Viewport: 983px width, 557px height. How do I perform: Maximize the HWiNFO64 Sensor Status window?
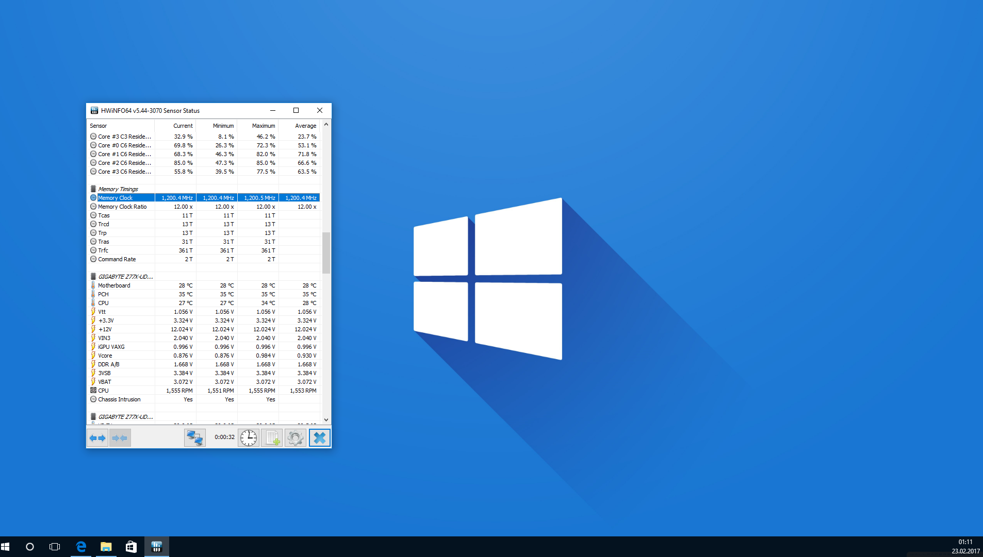(x=296, y=110)
